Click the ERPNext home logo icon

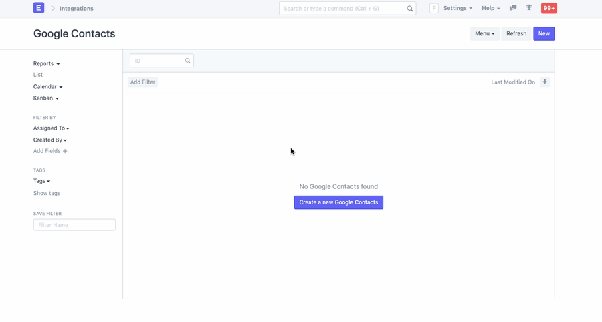39,8
